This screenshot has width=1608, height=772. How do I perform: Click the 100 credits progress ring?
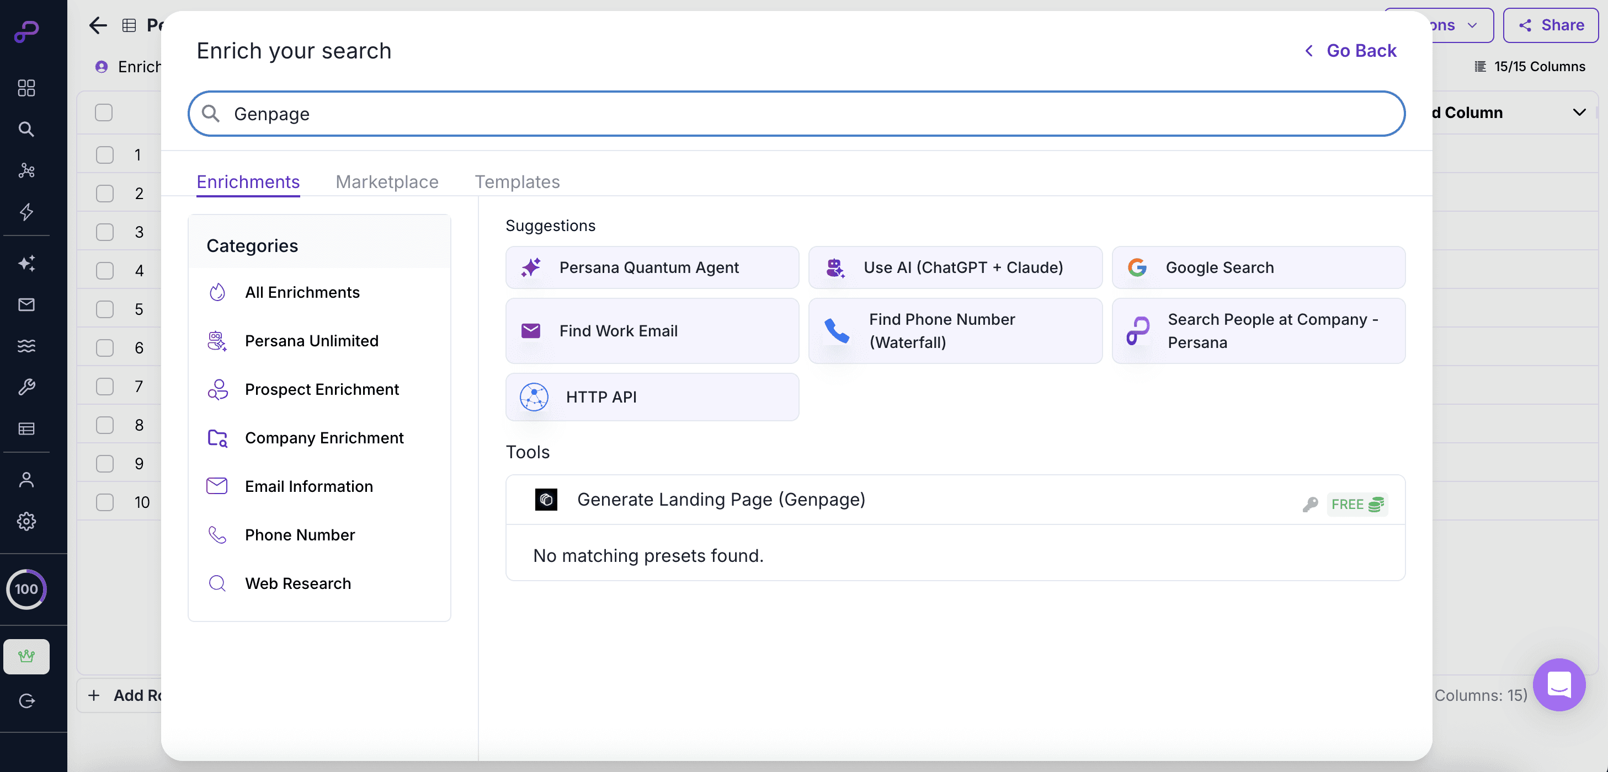pyautogui.click(x=26, y=589)
